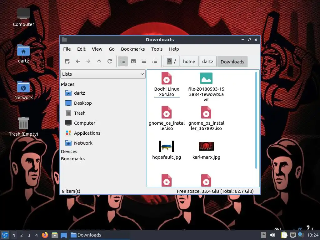Image resolution: width=320 pixels, height=240 pixels.
Task: Open the LXQt application menu
Action: click(x=5, y=235)
